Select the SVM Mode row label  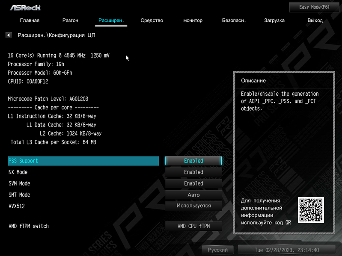19,183
